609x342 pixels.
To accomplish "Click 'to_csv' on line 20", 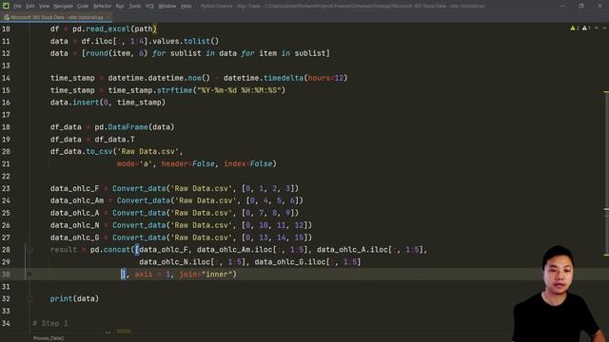I will tap(99, 151).
